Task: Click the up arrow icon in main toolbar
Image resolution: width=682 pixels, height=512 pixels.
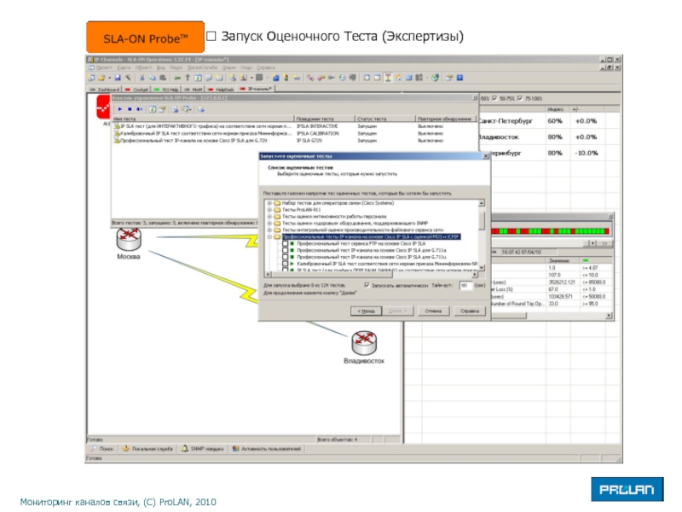Action: click(188, 78)
